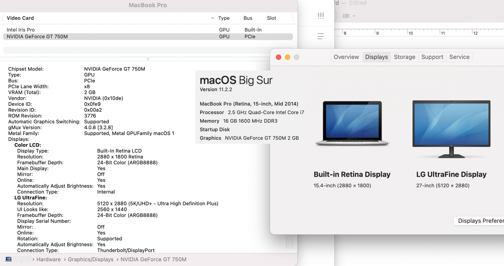The width and height of the screenshot is (504, 266).
Task: Click the "Automatic Graphics Switching:" label
Action: coord(44,122)
